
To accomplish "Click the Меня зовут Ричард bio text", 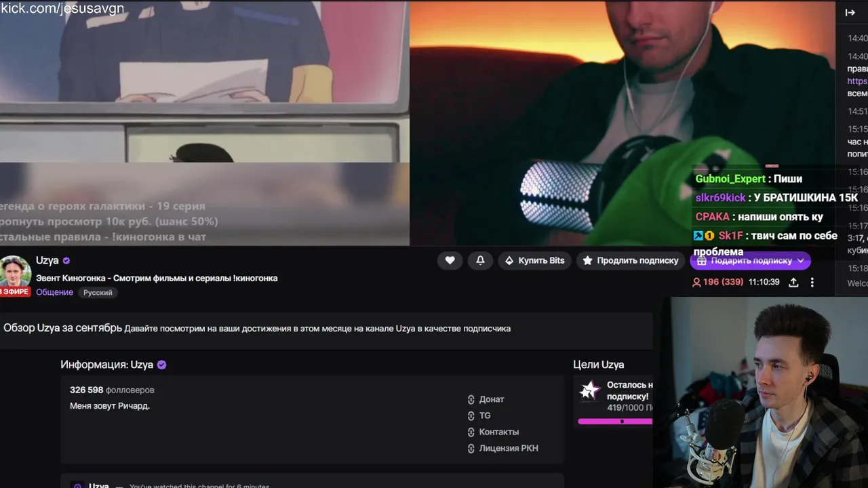I will [110, 406].
